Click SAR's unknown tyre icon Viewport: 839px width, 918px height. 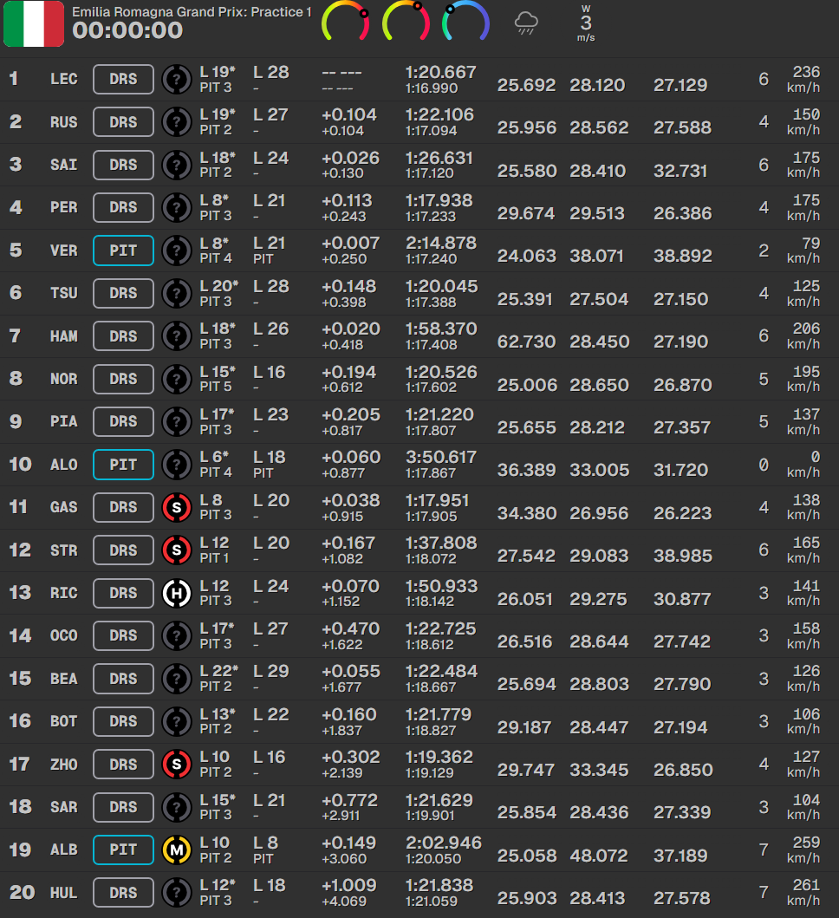[x=177, y=807]
